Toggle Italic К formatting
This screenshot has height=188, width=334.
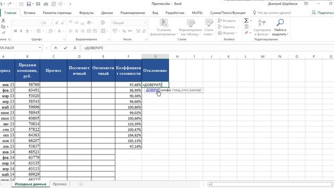click(21, 31)
